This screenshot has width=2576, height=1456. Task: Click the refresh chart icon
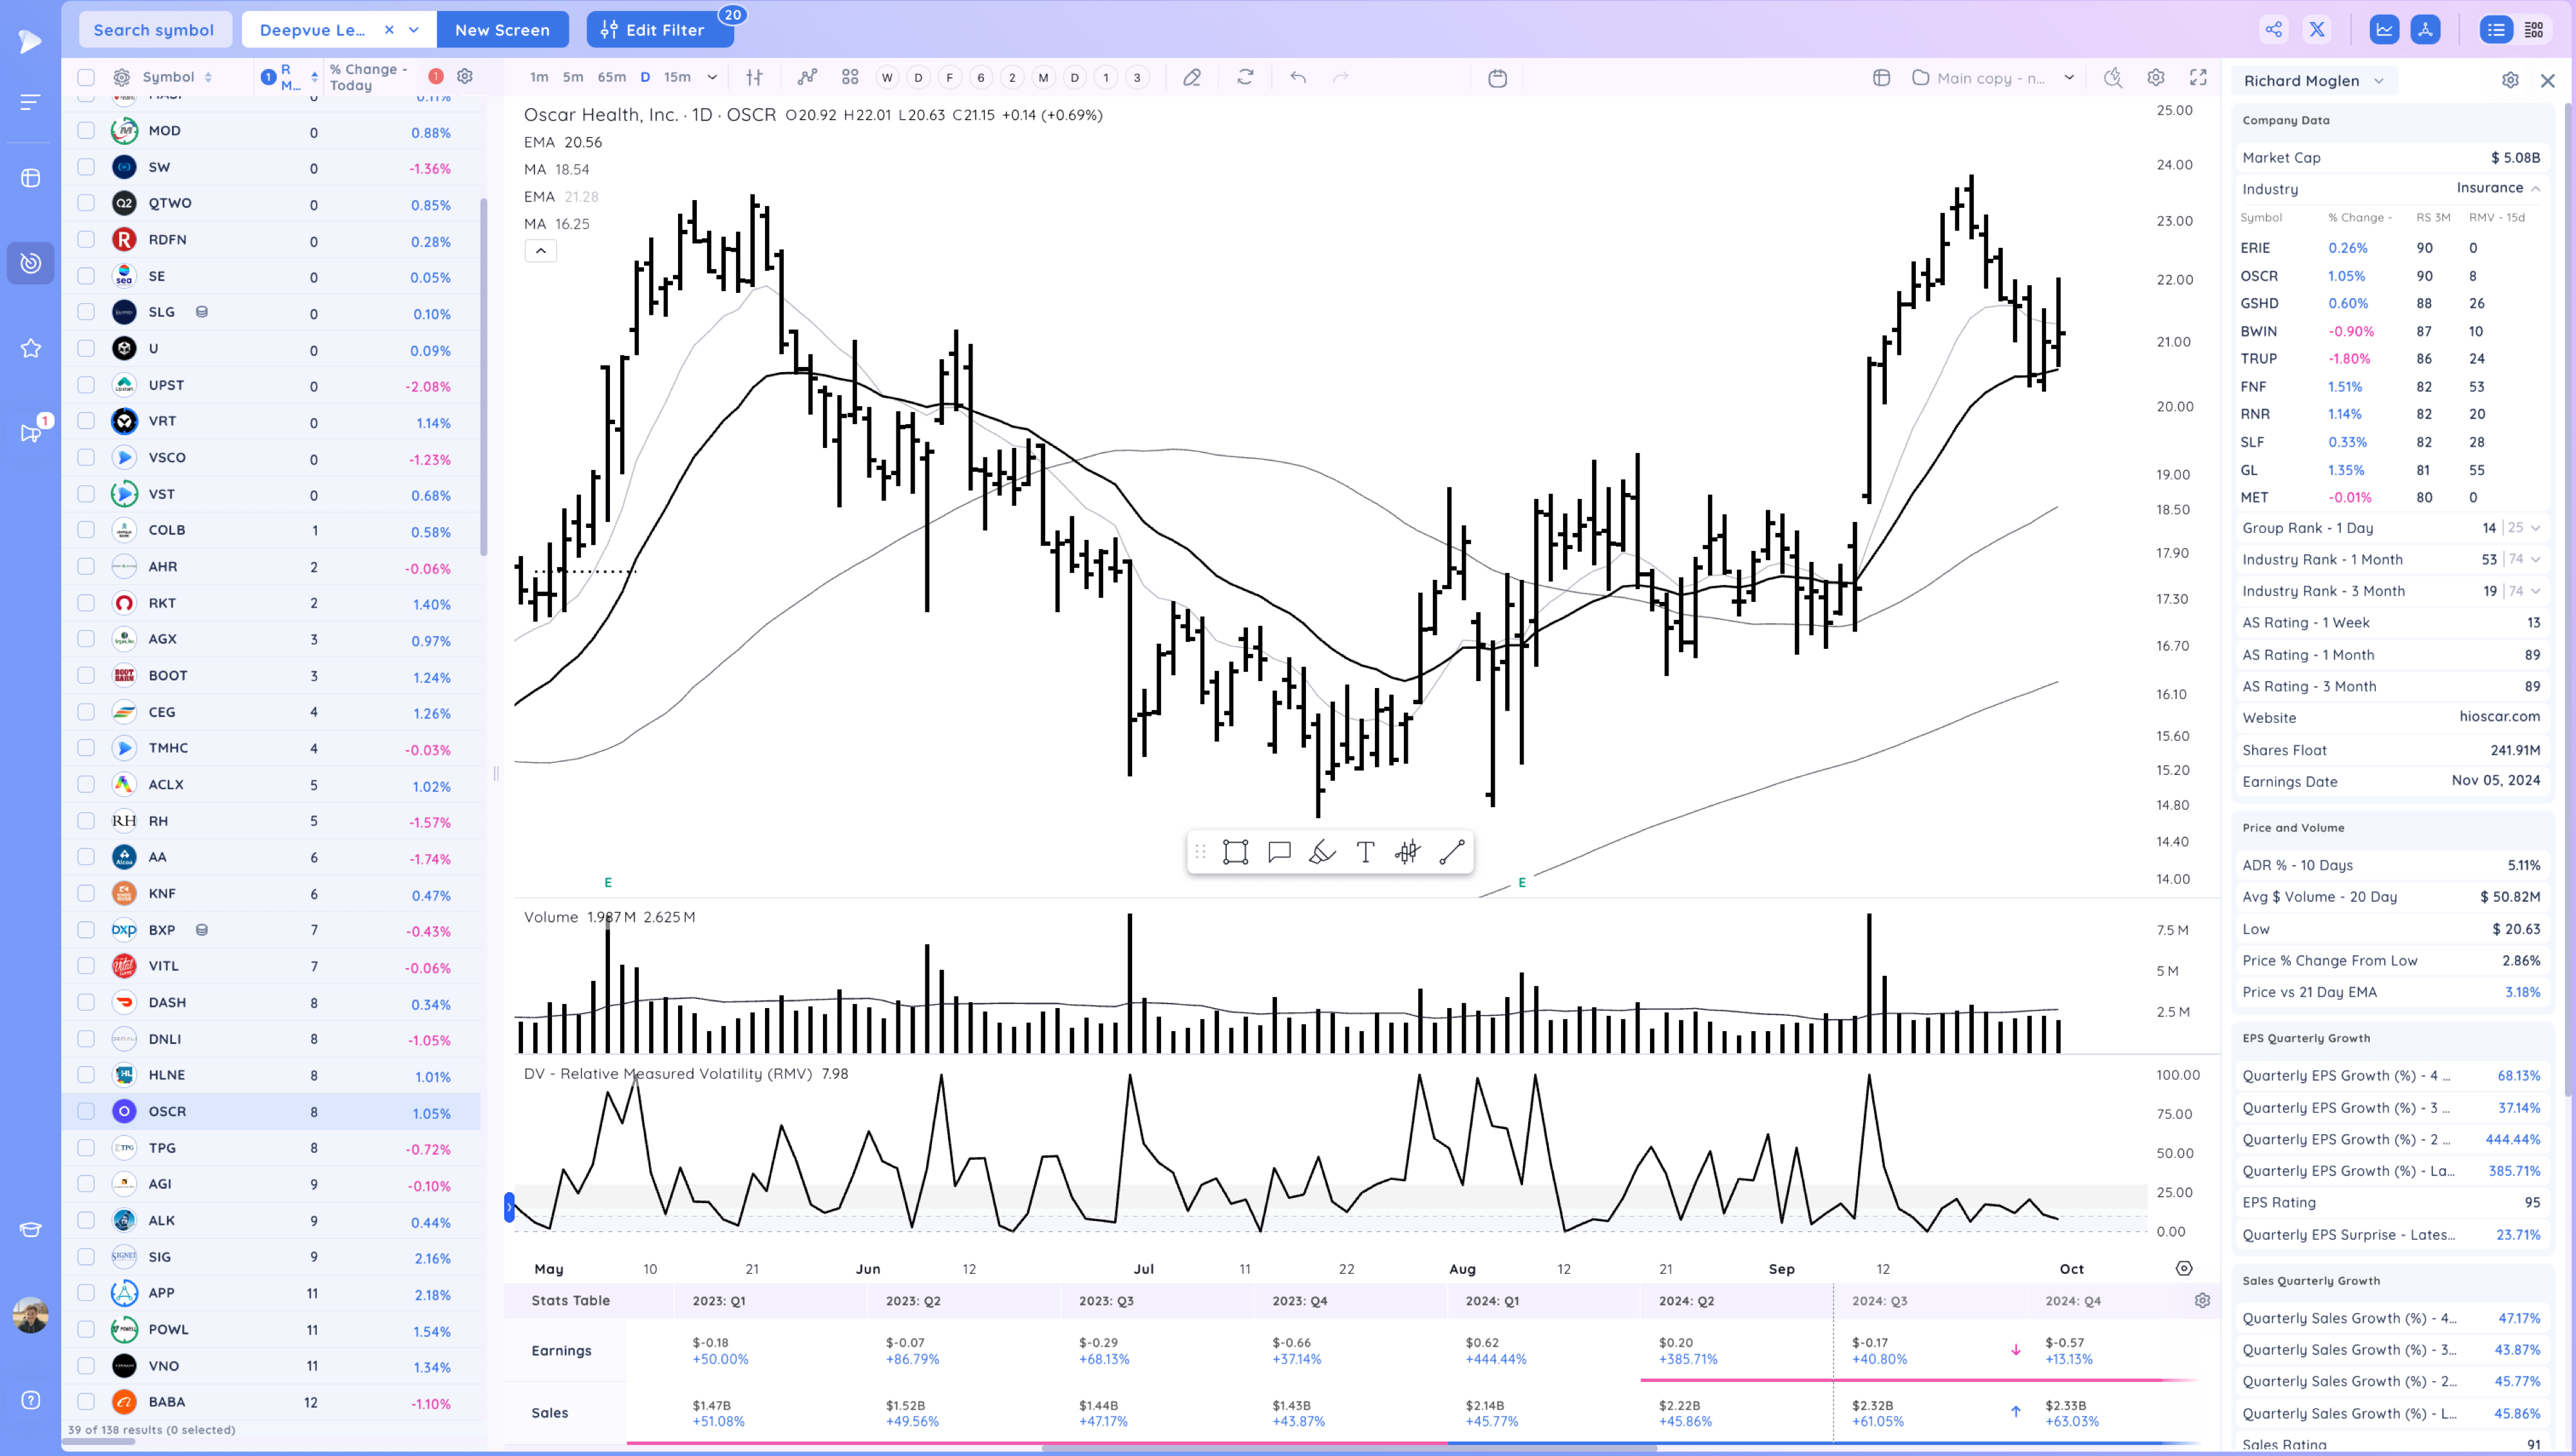(1245, 77)
